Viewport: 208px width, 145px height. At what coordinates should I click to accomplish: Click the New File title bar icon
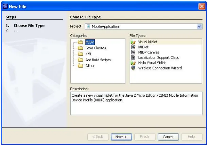point(5,6)
